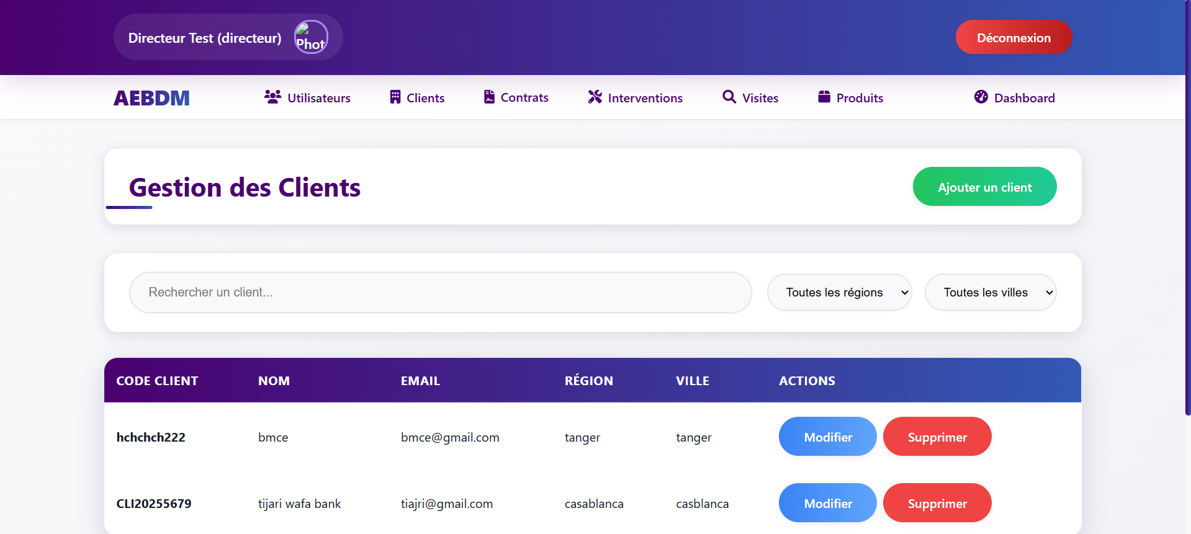Screen dimensions: 1191x534
Task: Click the Produits box icon
Action: (x=824, y=97)
